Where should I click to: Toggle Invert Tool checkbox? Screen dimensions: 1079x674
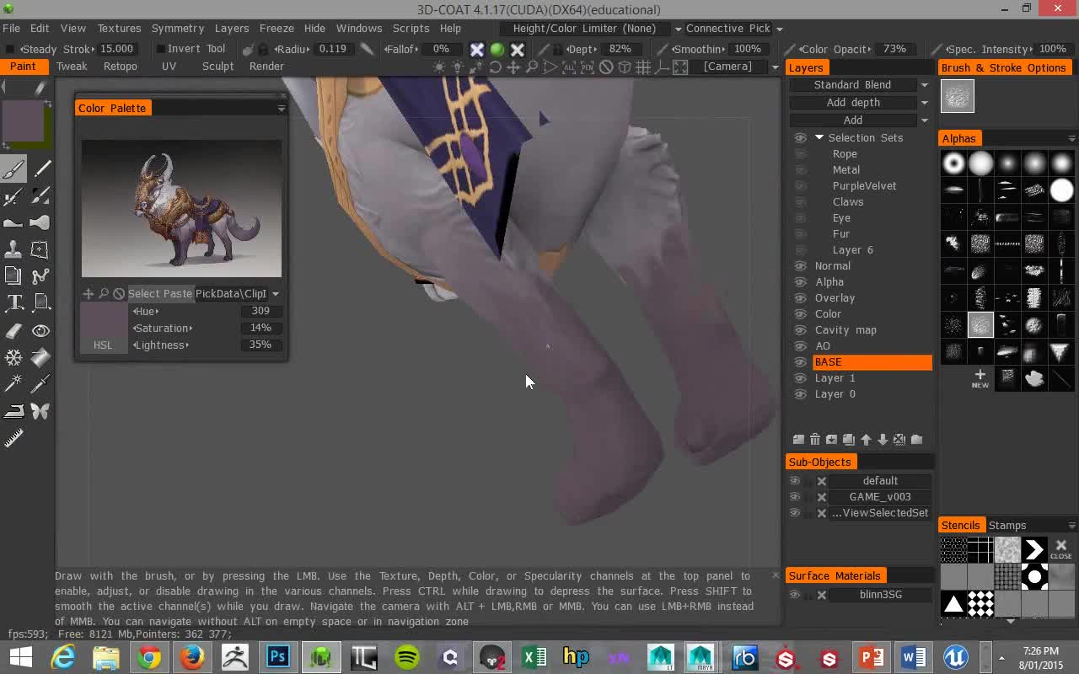click(159, 49)
